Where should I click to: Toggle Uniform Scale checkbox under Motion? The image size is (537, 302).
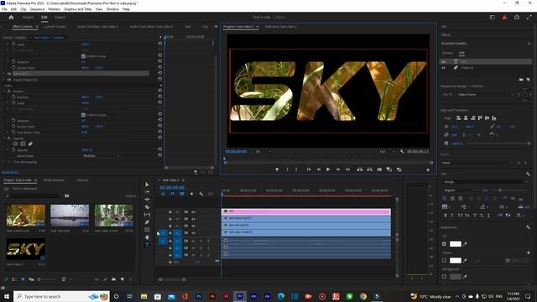[x=83, y=115]
